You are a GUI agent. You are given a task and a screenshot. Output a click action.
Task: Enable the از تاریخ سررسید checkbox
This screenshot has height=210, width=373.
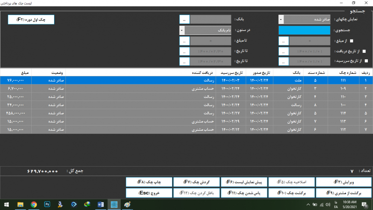(366, 61)
